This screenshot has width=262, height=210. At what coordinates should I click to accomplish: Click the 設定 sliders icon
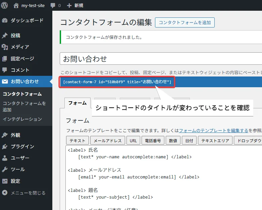coord(5,181)
